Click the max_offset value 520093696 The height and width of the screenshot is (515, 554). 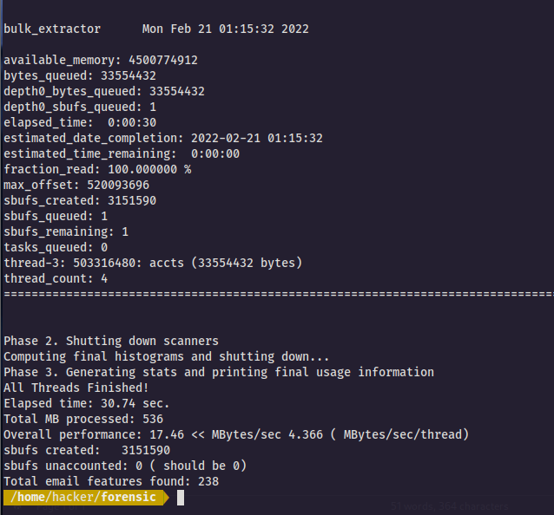pyautogui.click(x=118, y=185)
